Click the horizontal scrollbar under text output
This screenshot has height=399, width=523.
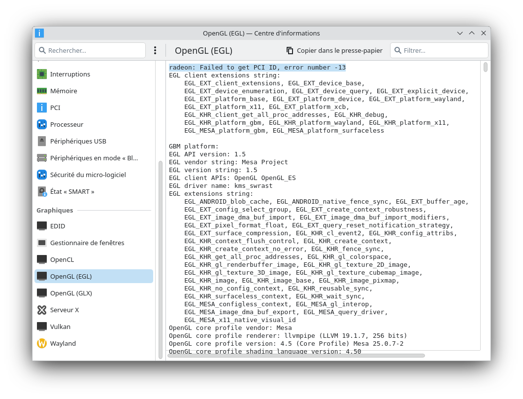(295, 355)
